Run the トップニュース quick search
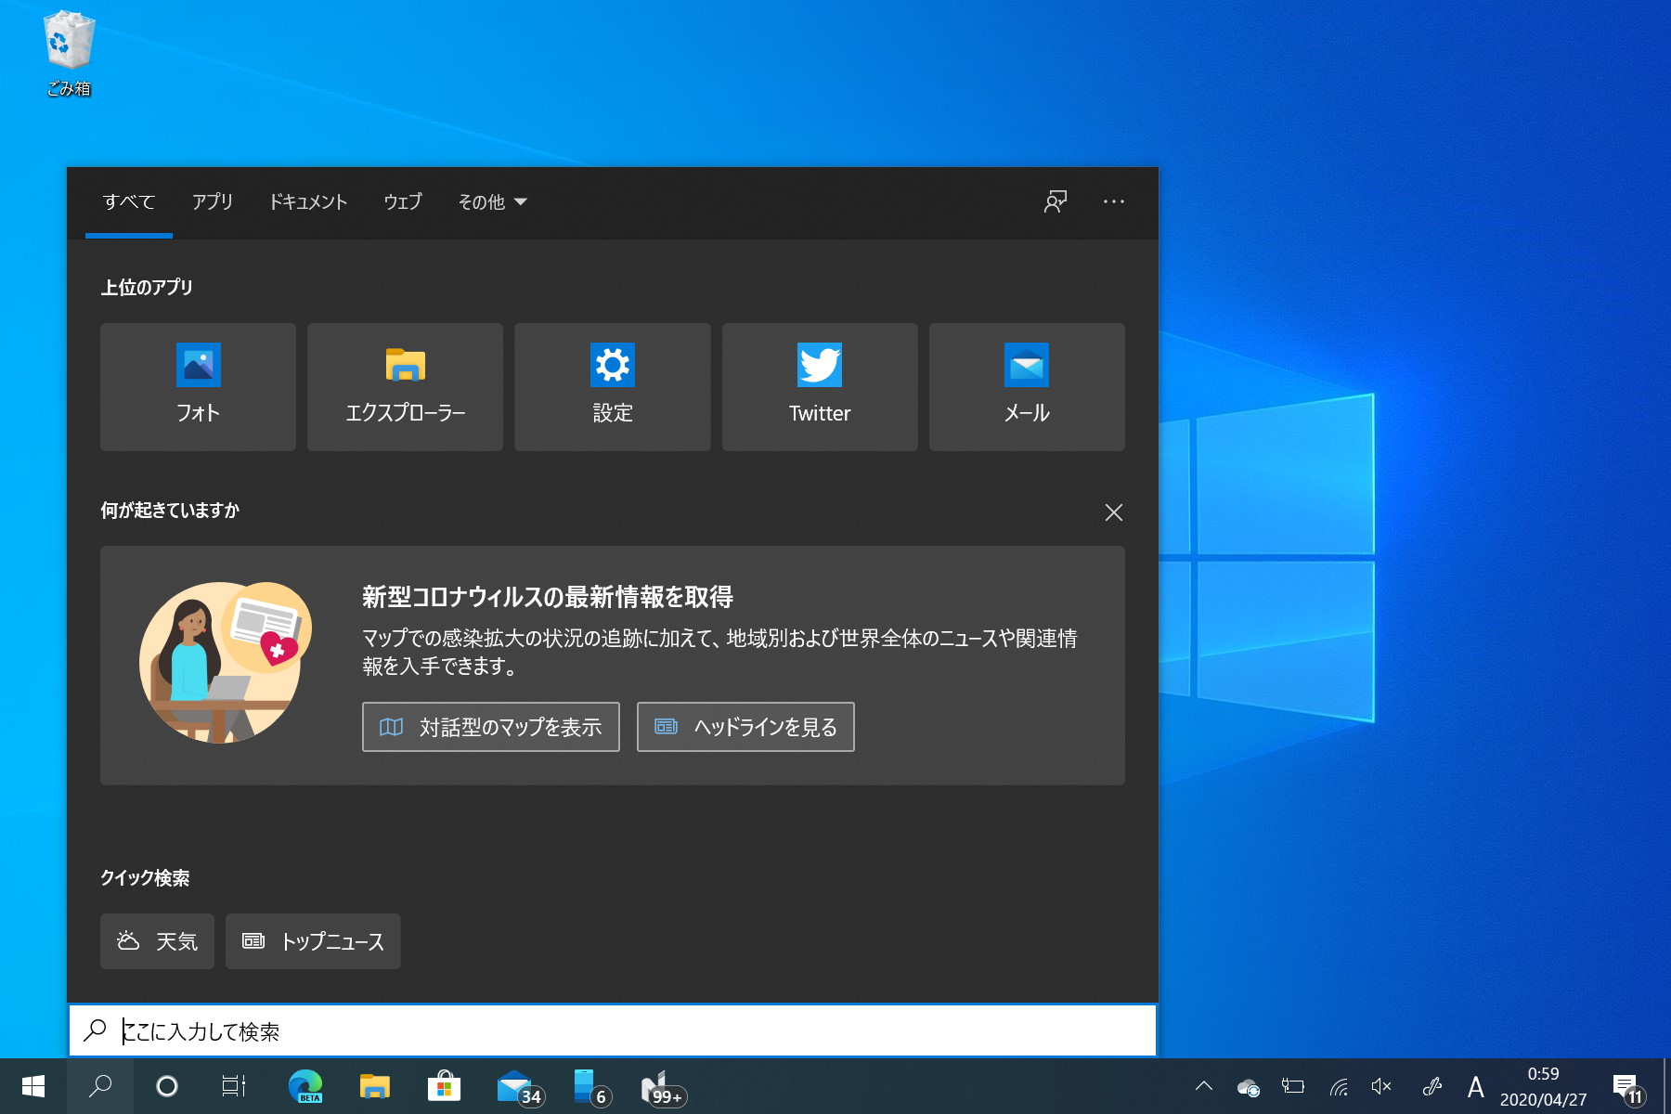Viewport: 1671px width, 1114px height. point(312,941)
